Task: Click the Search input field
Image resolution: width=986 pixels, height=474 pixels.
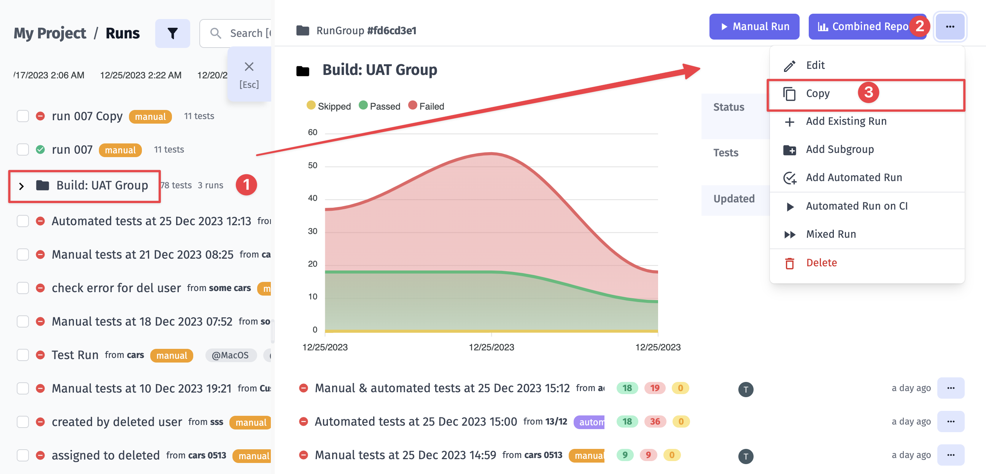Action: [x=236, y=33]
